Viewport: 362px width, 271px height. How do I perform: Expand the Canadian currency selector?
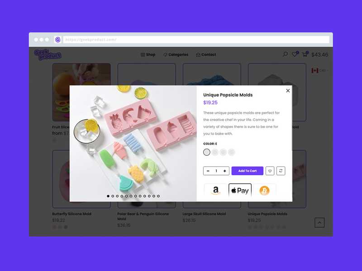tap(319, 70)
